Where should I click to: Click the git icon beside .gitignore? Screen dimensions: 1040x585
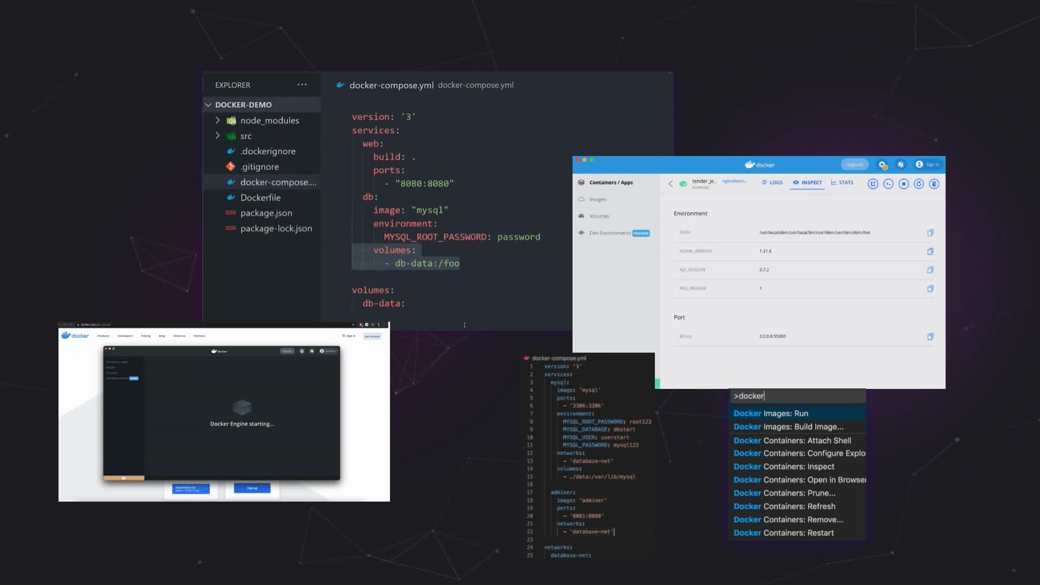(231, 166)
